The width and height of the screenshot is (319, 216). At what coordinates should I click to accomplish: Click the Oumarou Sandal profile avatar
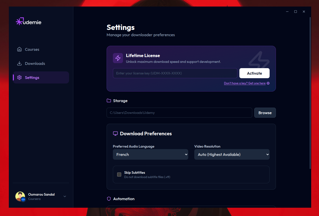tap(20, 196)
